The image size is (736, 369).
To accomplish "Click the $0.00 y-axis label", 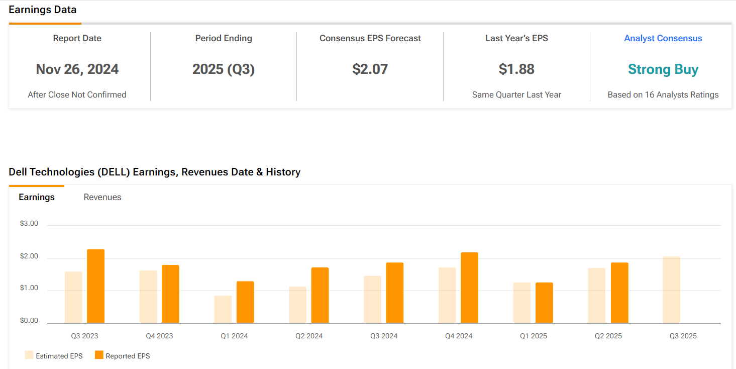I will pos(29,320).
